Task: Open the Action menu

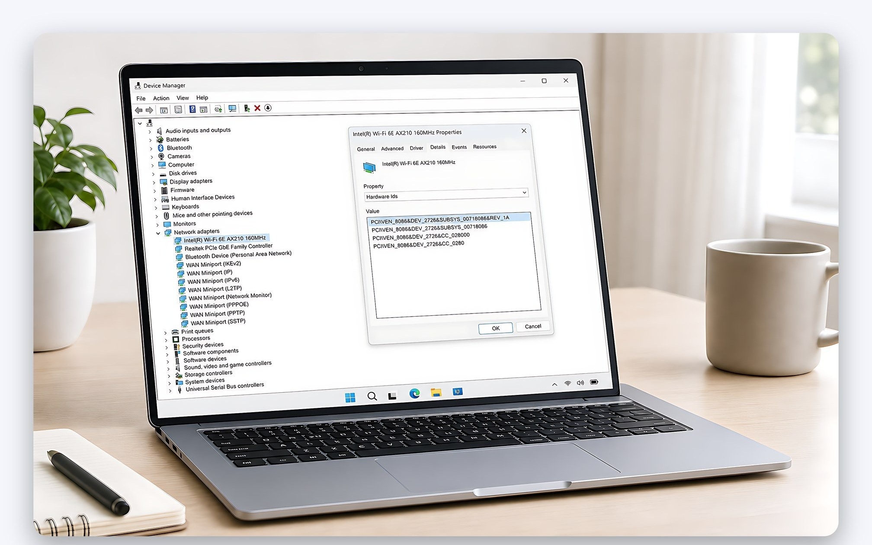Action: [x=161, y=98]
